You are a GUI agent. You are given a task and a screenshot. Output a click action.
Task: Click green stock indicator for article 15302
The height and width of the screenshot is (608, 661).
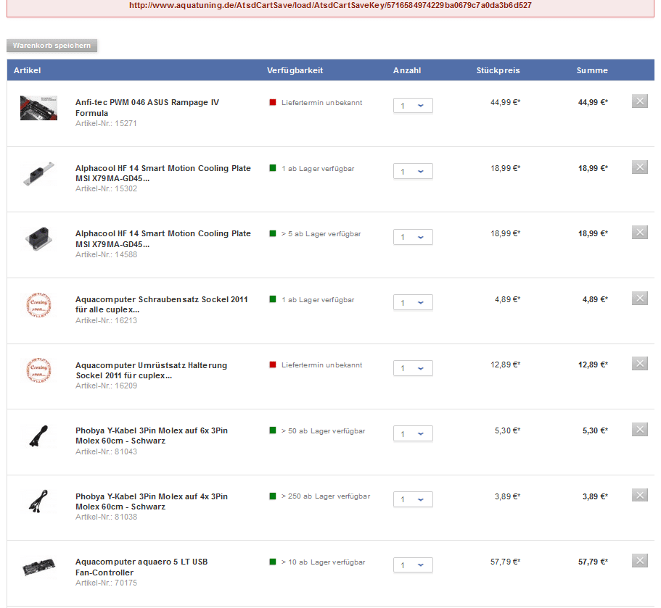click(273, 168)
